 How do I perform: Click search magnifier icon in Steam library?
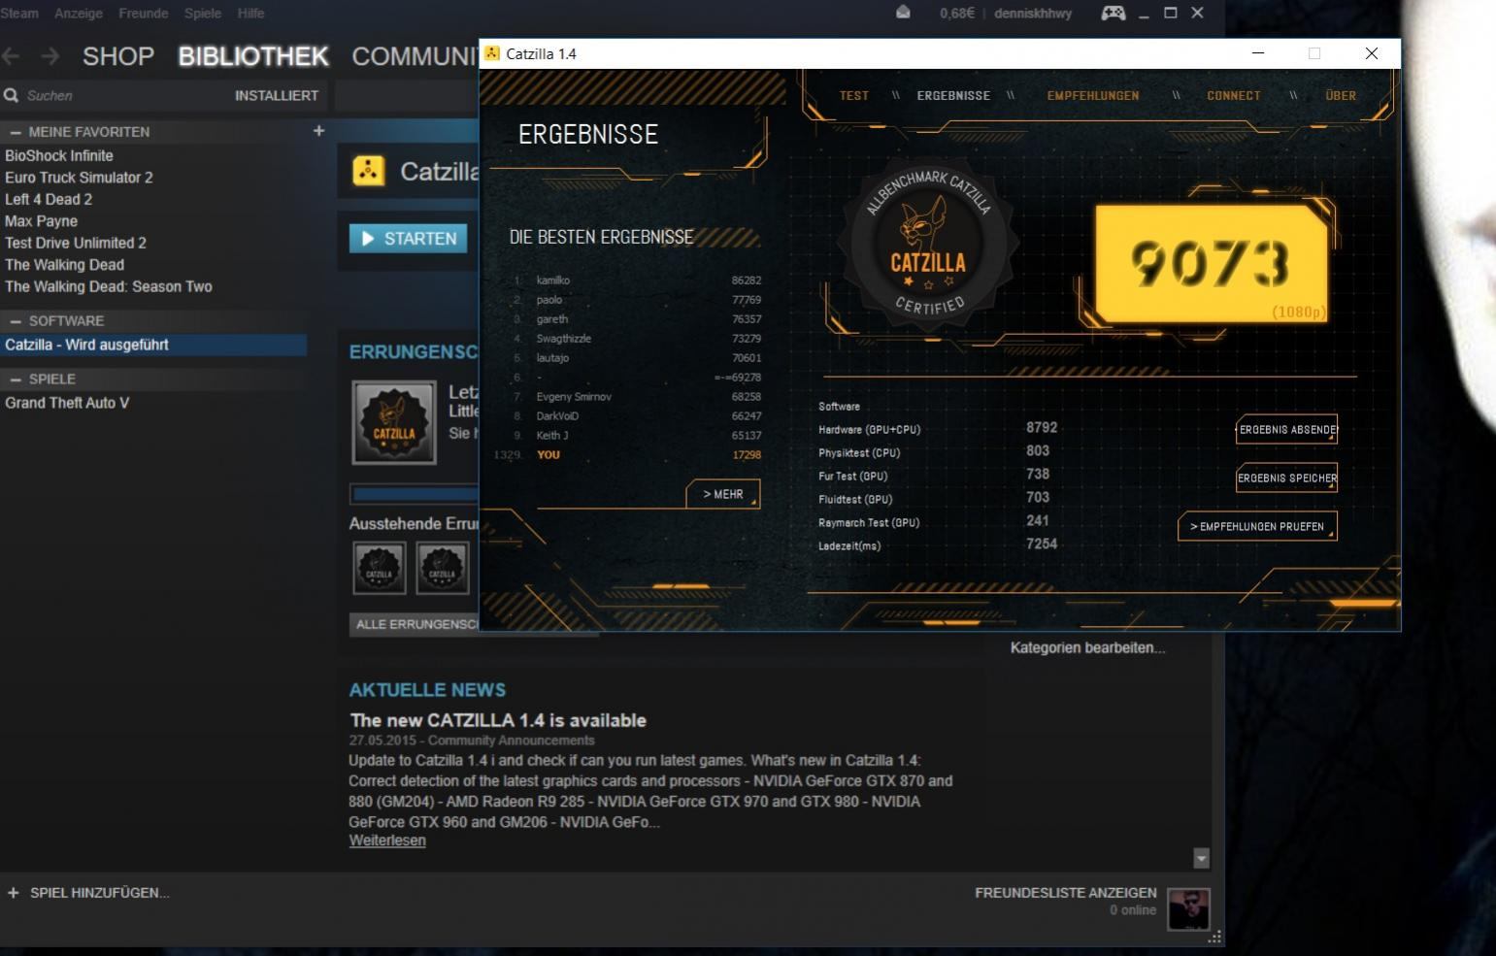[x=12, y=95]
